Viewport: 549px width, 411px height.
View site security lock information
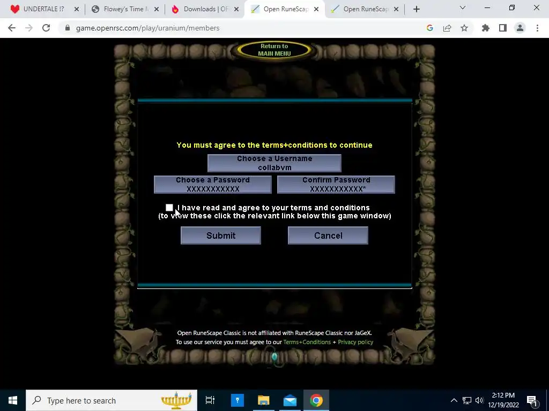(x=67, y=28)
